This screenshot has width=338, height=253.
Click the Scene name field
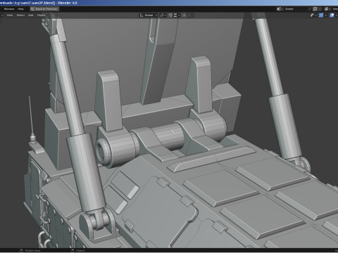(x=296, y=9)
